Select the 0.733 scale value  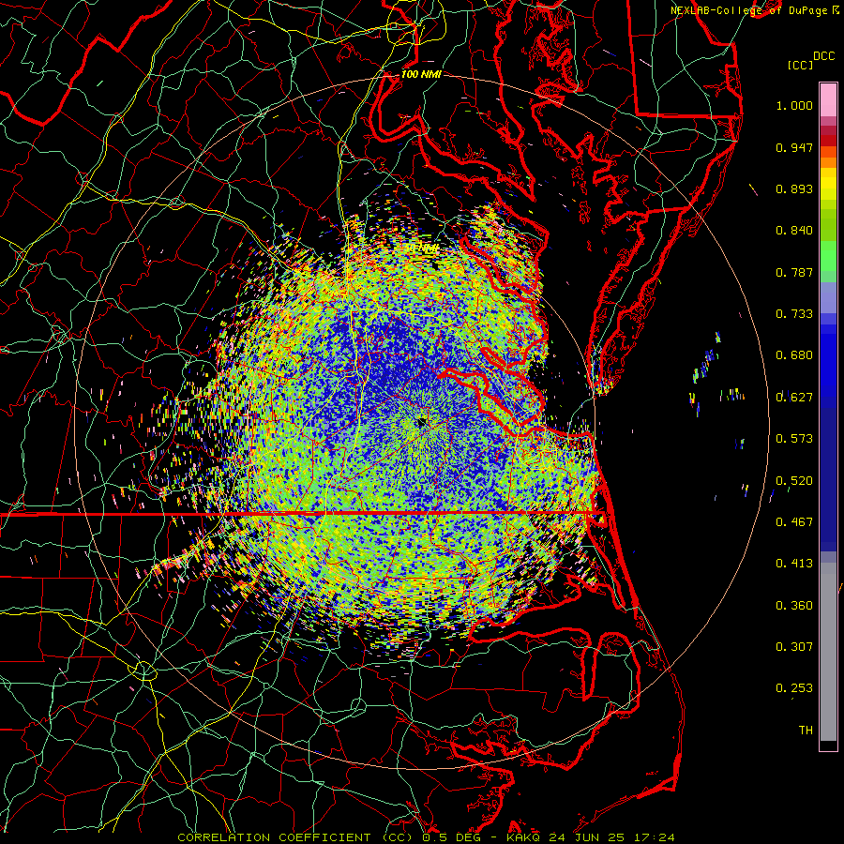(794, 314)
